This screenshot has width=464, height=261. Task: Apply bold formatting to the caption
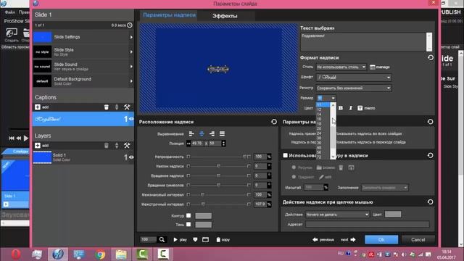[x=341, y=108]
